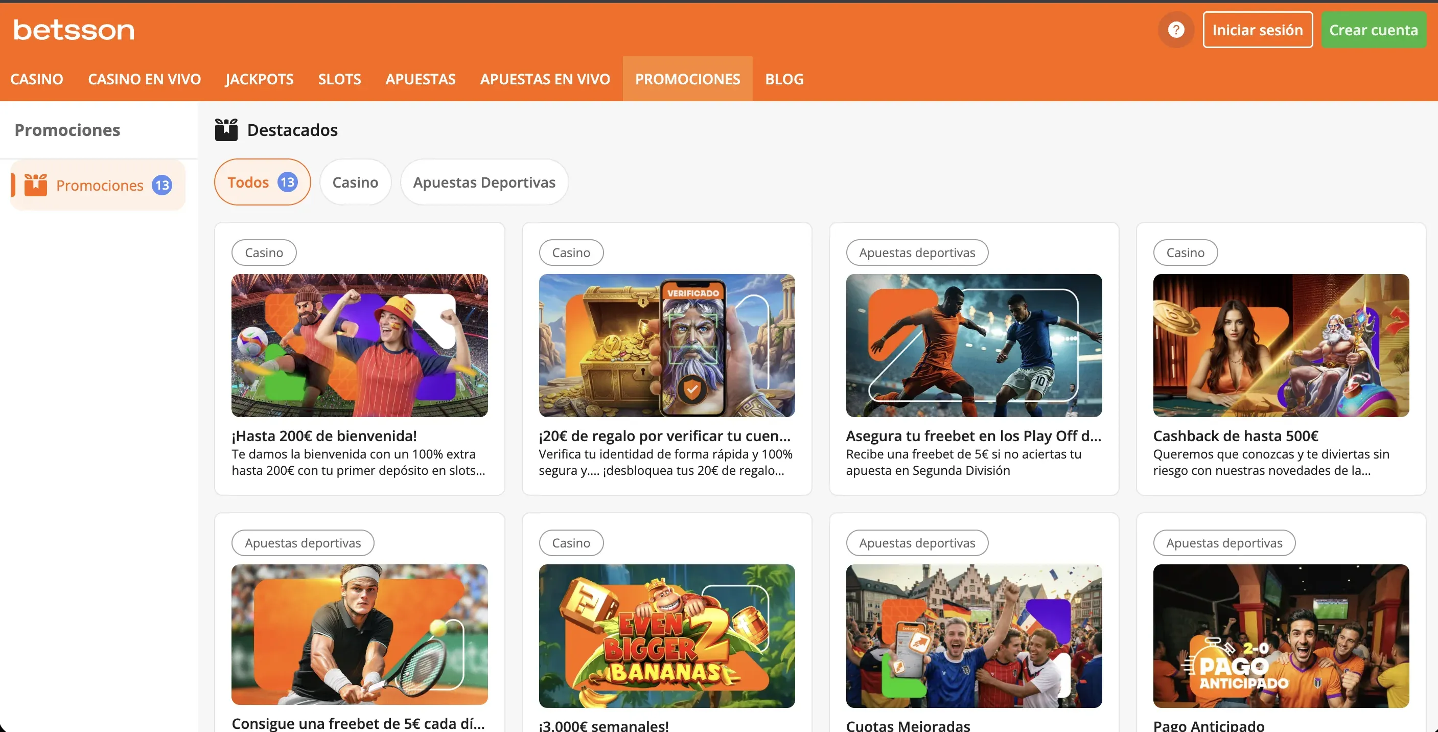Click 'Queremos que conozcas' description text
Viewport: 1438px width, 732px height.
(x=1271, y=462)
